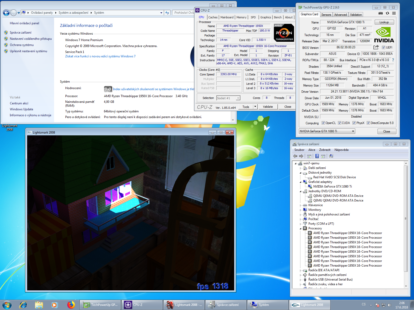
Task: Click the show/hide action pane toolbar icon
Action: tap(323, 156)
